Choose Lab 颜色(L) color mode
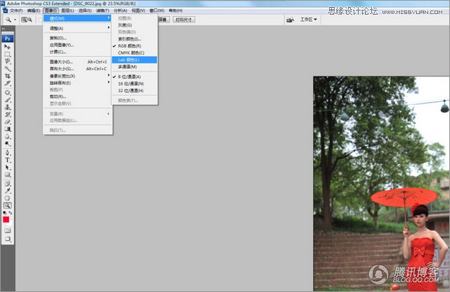 (134, 60)
